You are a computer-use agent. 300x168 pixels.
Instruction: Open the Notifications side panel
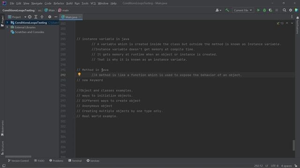(298, 25)
